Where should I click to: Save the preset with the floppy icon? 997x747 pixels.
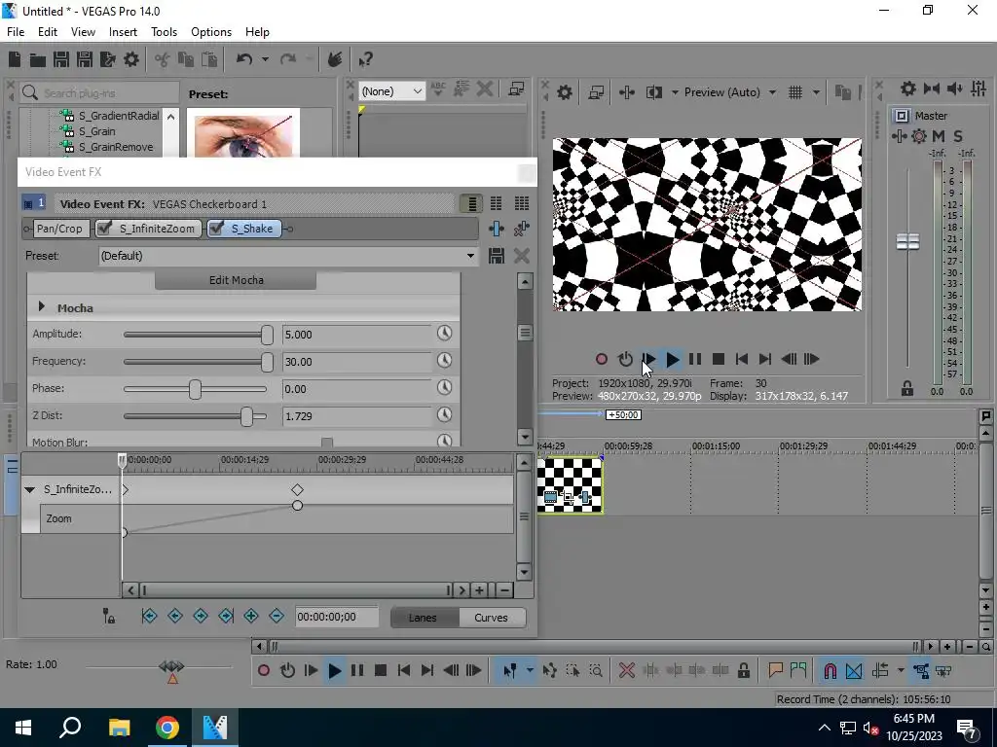(x=496, y=256)
